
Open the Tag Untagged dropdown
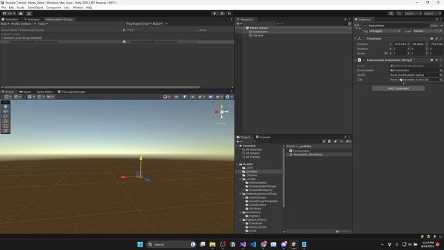point(384,31)
